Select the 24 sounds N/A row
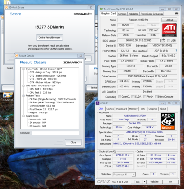The height and width of the screenshot is (189, 184). (x=38, y=123)
